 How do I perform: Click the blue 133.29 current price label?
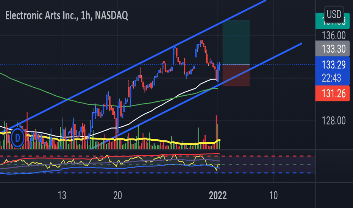[334, 65]
